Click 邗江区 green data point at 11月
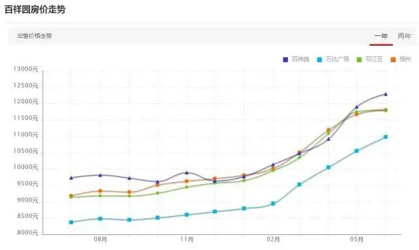Viewport: 419px width, 250px height. pos(187,187)
